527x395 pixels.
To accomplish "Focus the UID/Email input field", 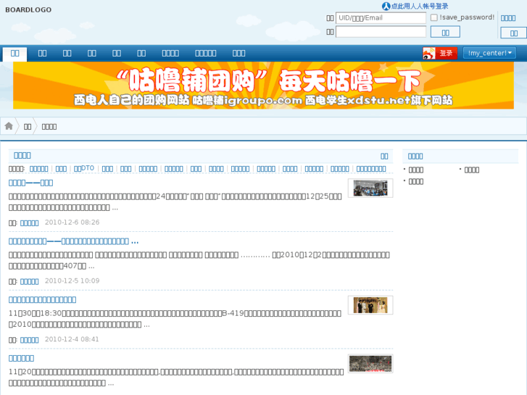I will (x=381, y=18).
